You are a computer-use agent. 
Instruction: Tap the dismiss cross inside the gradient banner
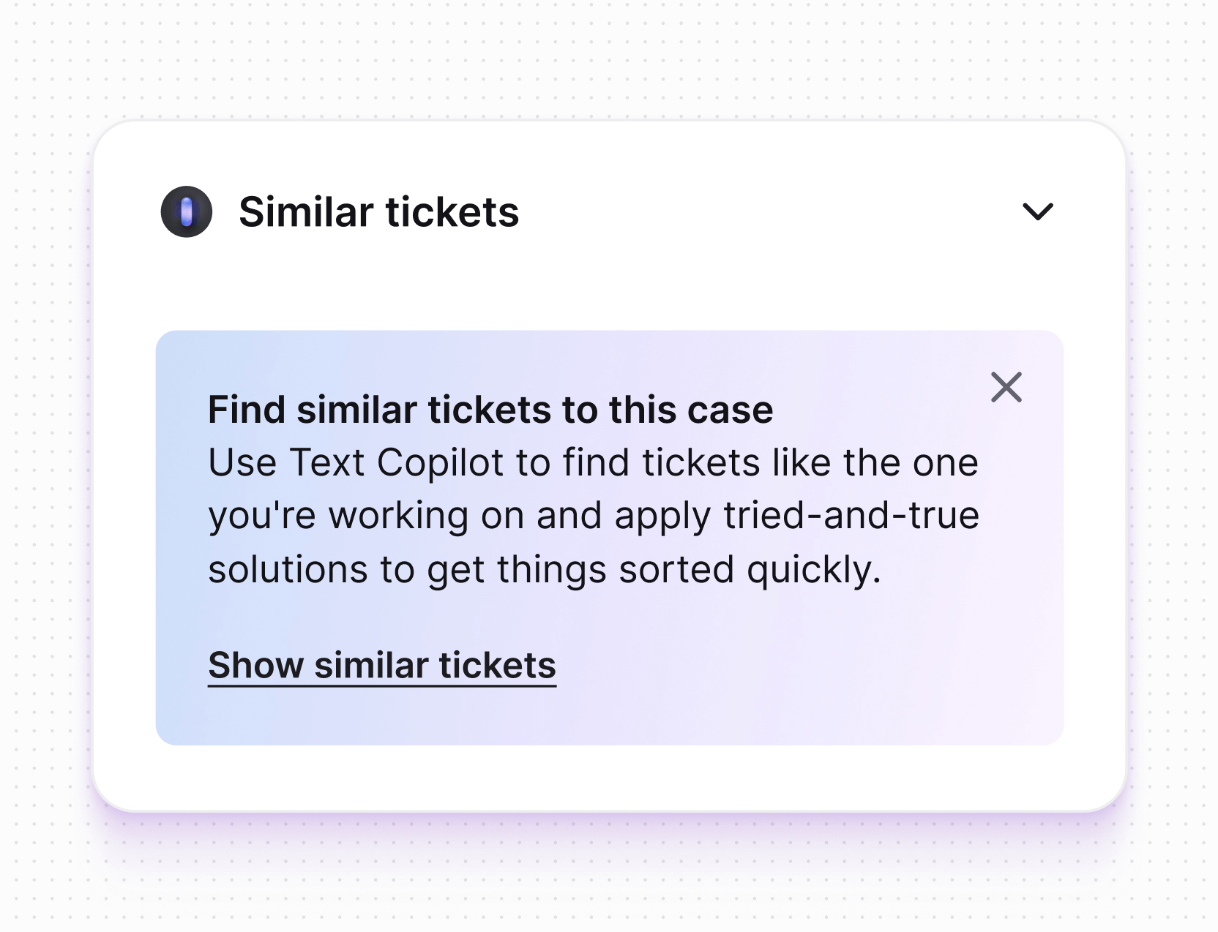[x=1007, y=388]
